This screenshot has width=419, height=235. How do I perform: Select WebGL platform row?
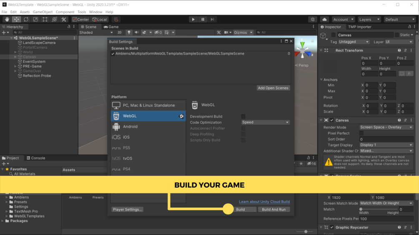(148, 116)
